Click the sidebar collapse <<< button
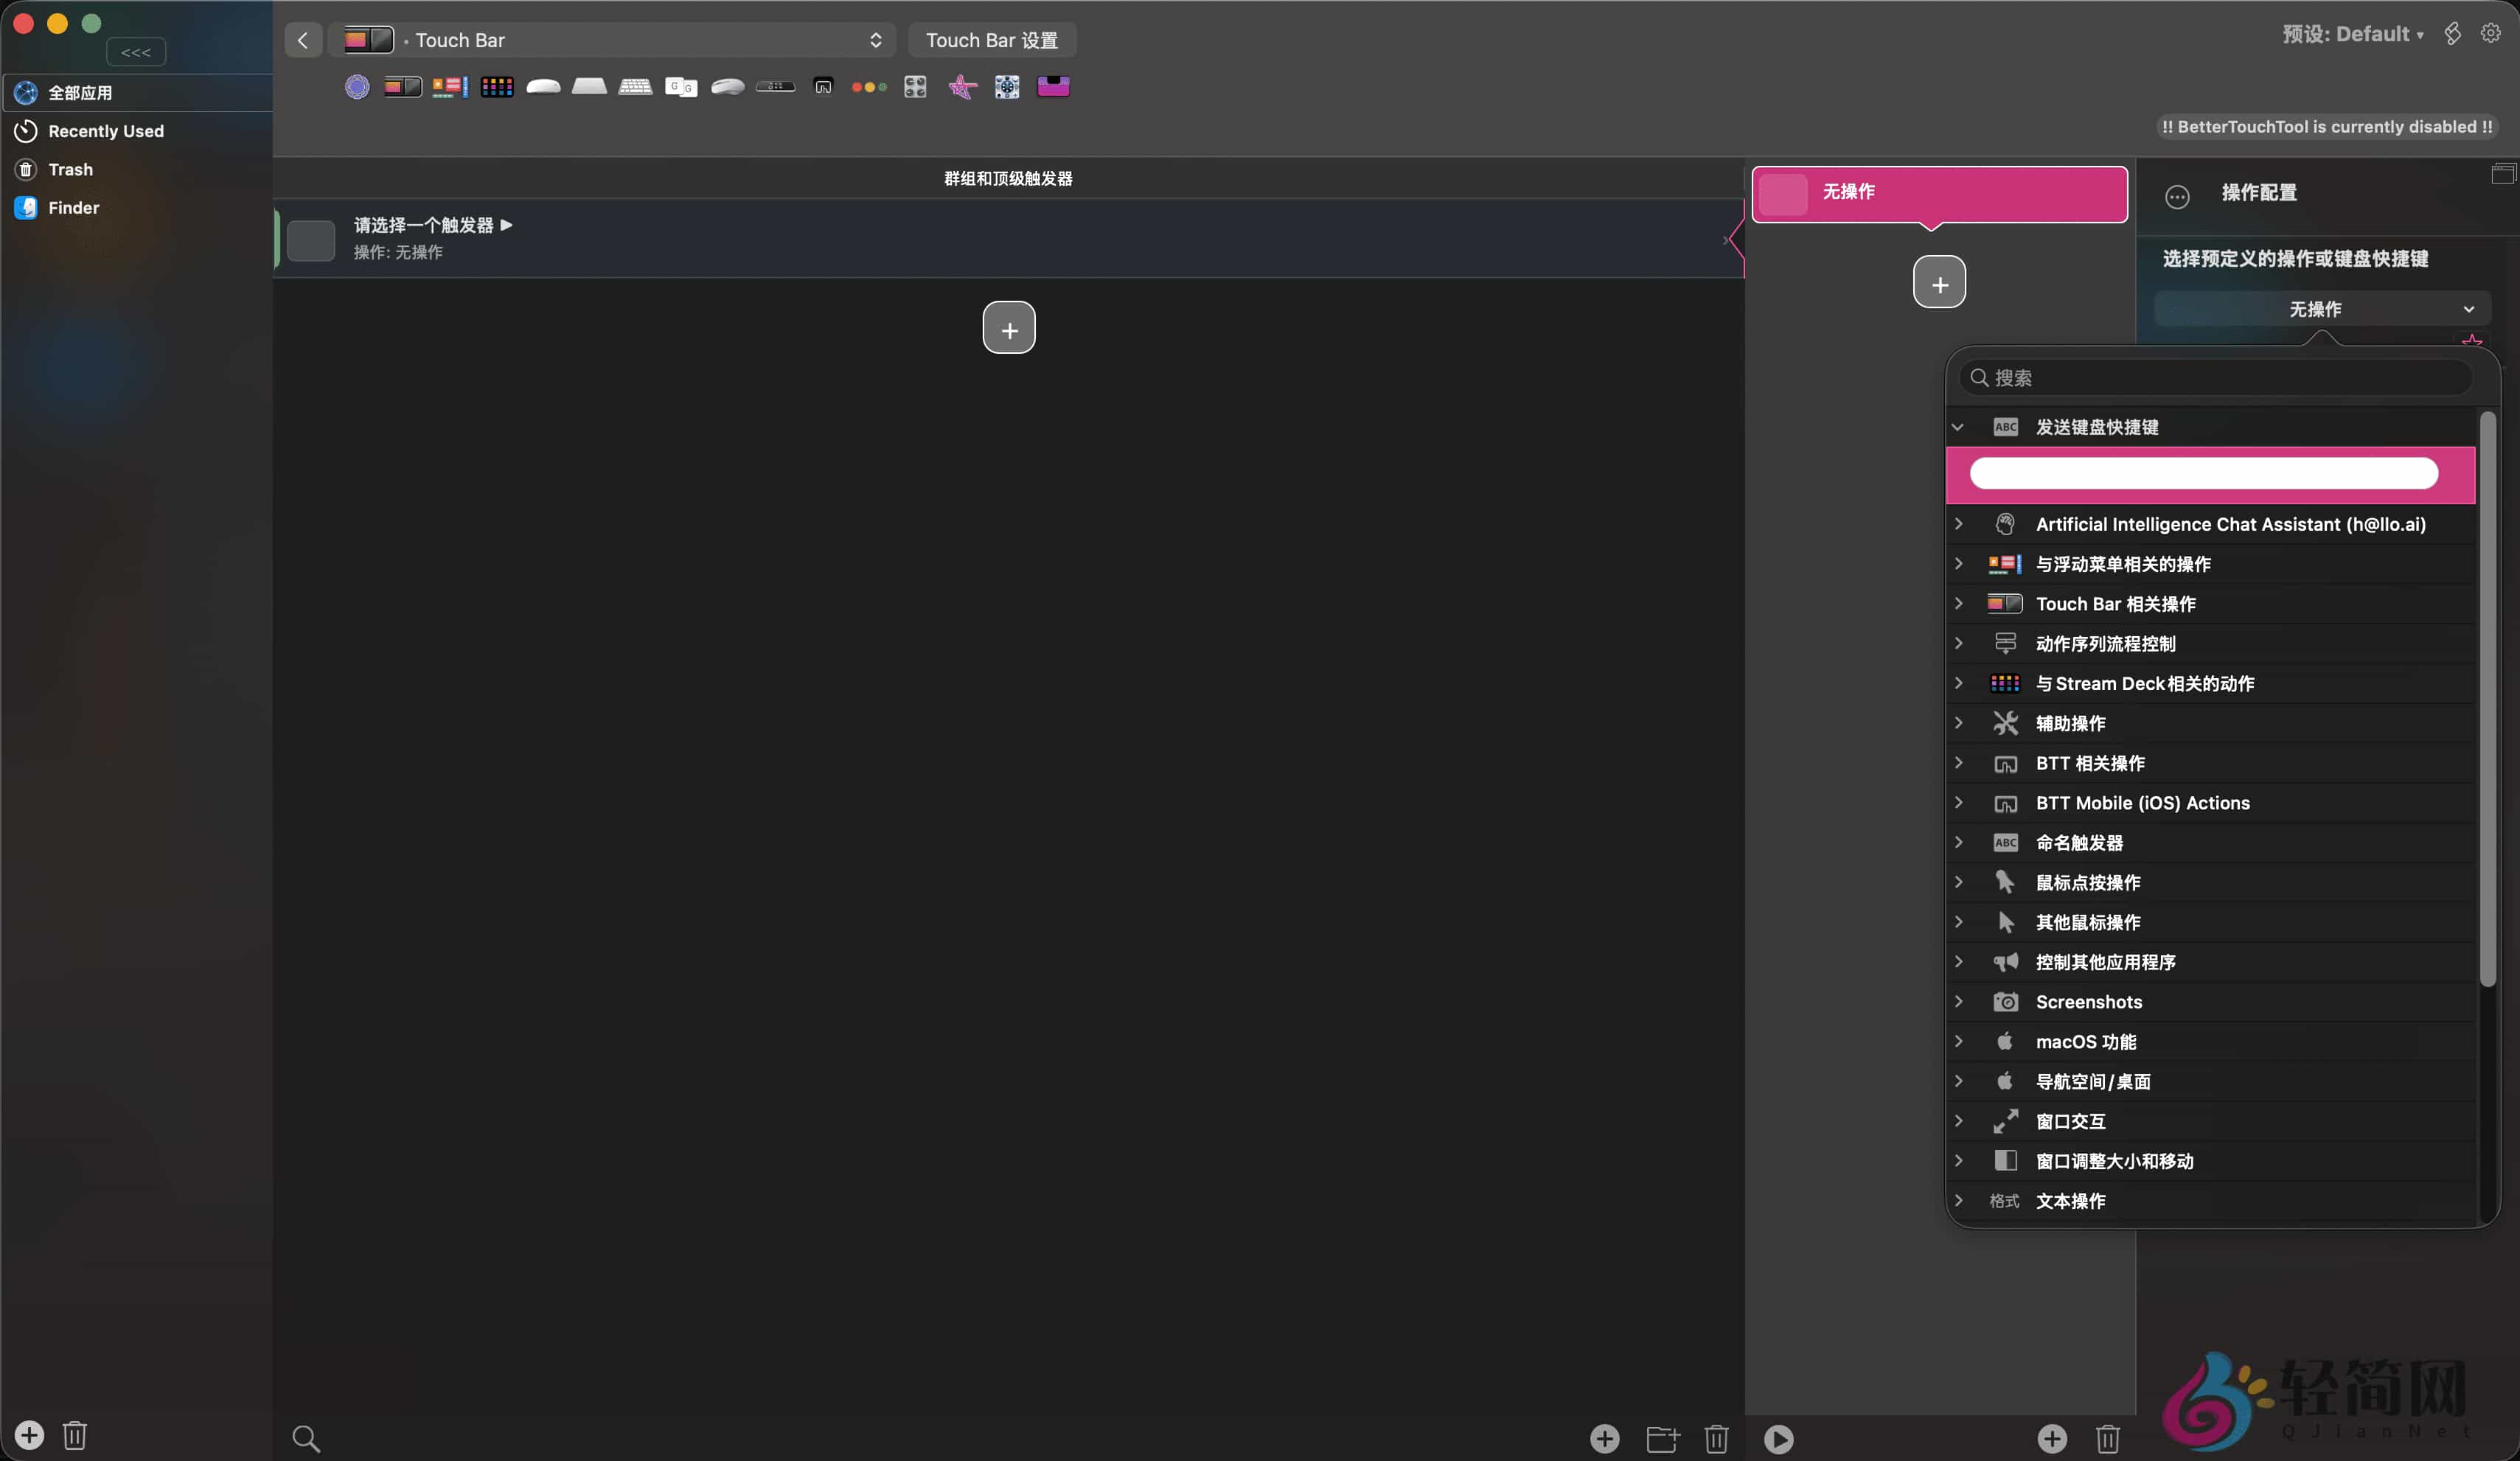 click(x=135, y=51)
